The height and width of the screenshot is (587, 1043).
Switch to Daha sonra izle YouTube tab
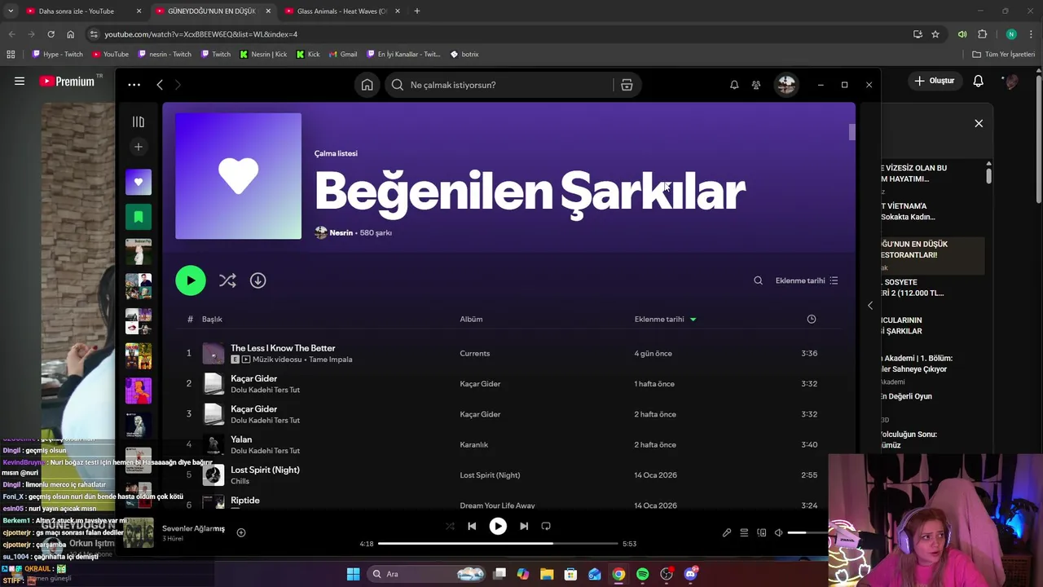77,11
